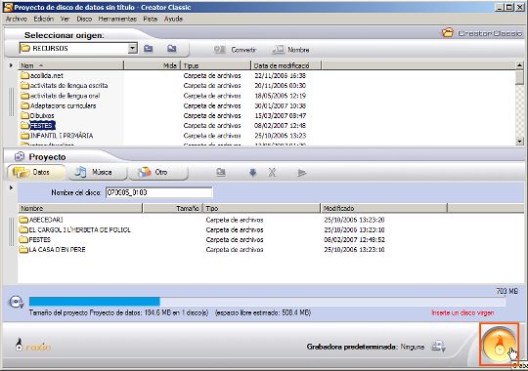The height and width of the screenshot is (371, 528).
Task: Sort project list by Modificado column
Action: (384, 208)
